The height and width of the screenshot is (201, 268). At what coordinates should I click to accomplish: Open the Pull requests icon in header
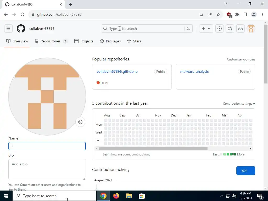tap(230, 29)
